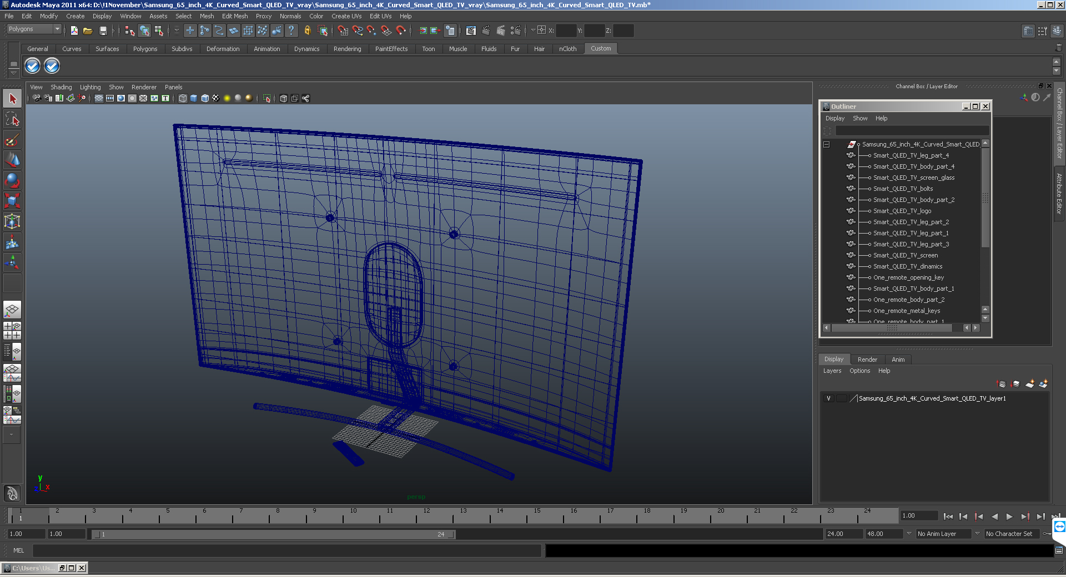Select One_remote_opening_key in Outliner
1066x577 pixels.
point(908,277)
